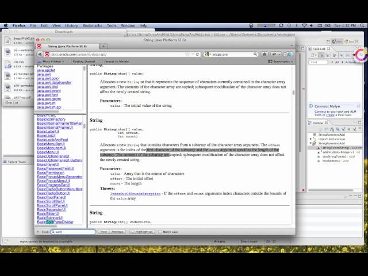The image size is (368, 276).
Task: Open the java.awt.datatransfer package
Action: pos(54,83)
